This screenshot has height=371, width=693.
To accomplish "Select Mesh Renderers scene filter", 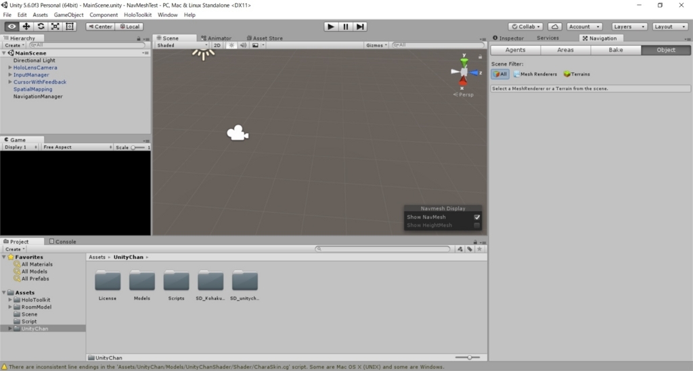I will tap(535, 74).
